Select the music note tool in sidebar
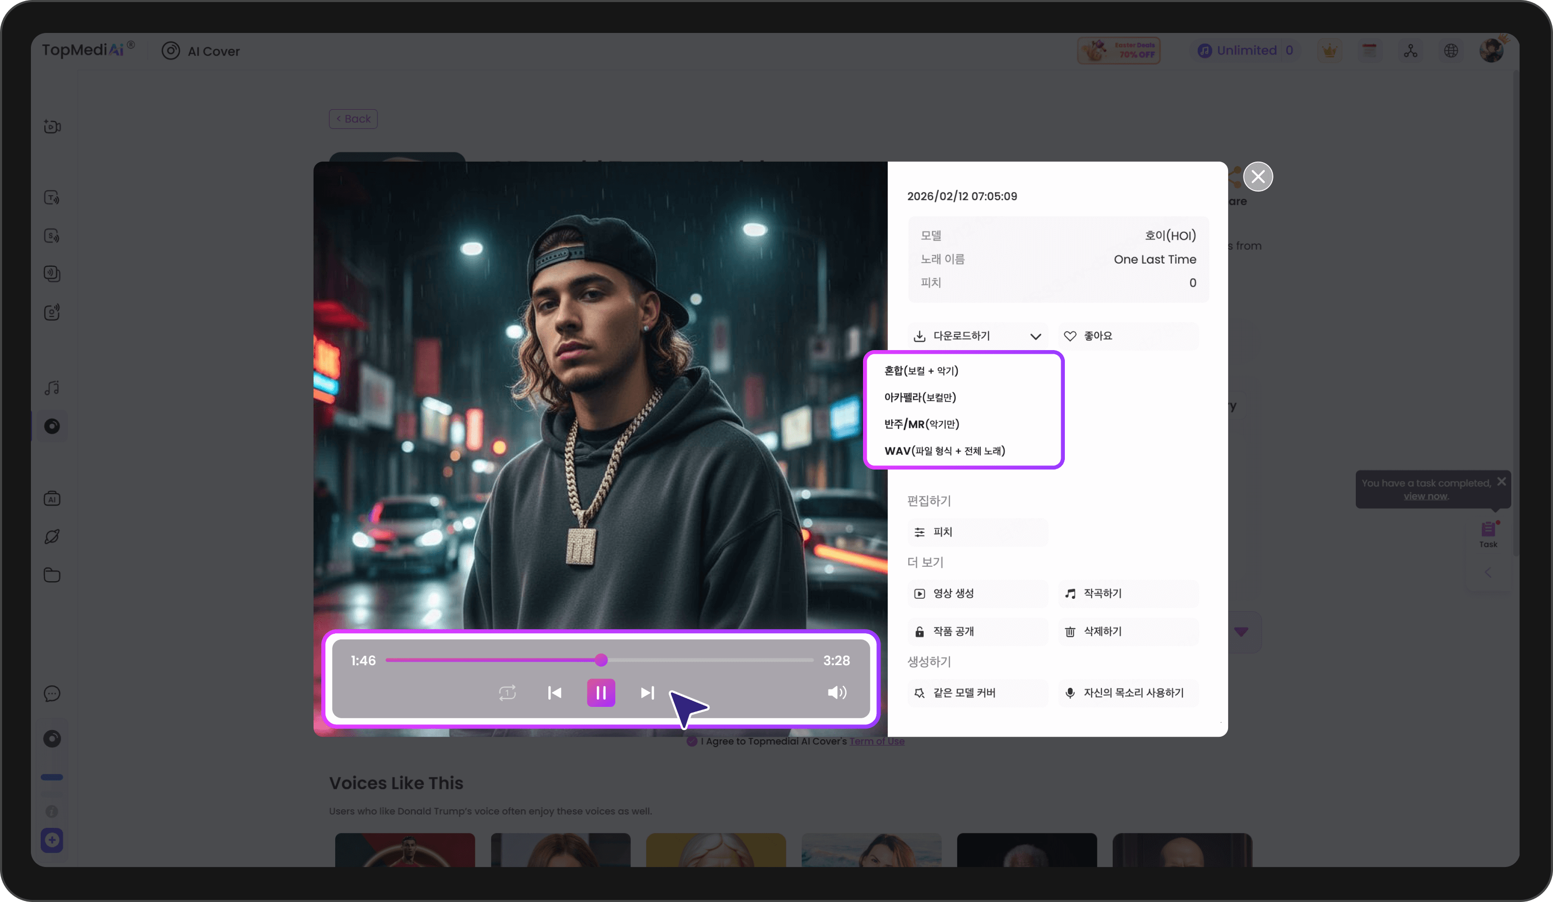Screen dimensions: 1553x902 [53, 388]
